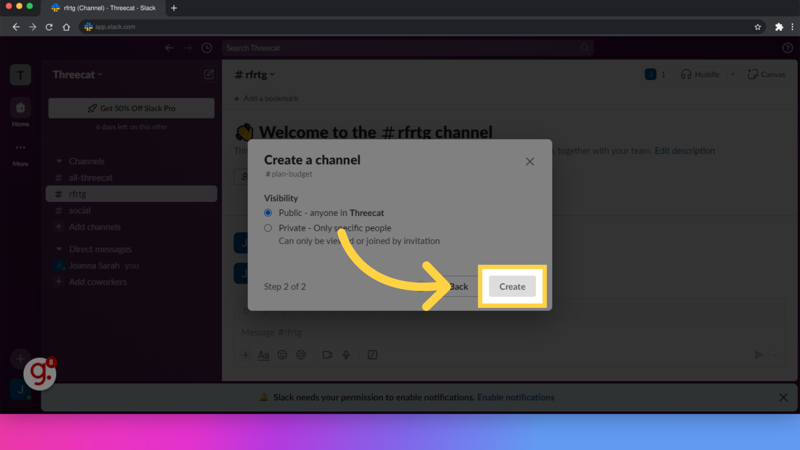
Task: Send the message with arrow icon
Action: [759, 355]
